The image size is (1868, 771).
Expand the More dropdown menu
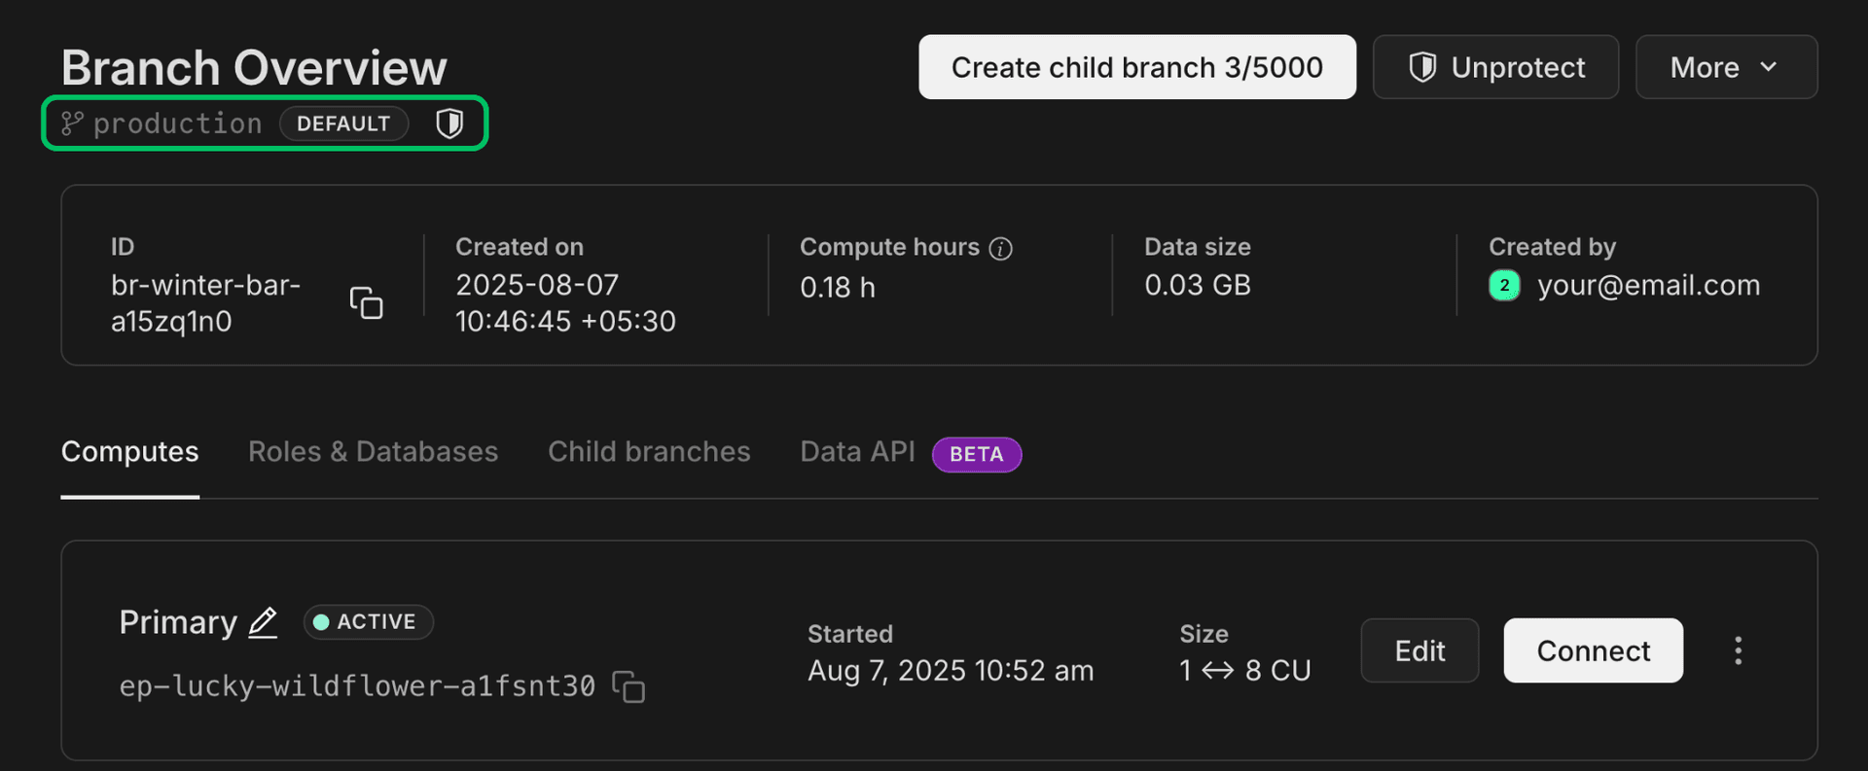(x=1725, y=67)
